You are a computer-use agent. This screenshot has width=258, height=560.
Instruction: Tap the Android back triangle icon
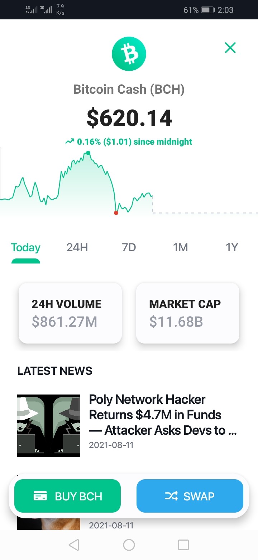click(73, 545)
